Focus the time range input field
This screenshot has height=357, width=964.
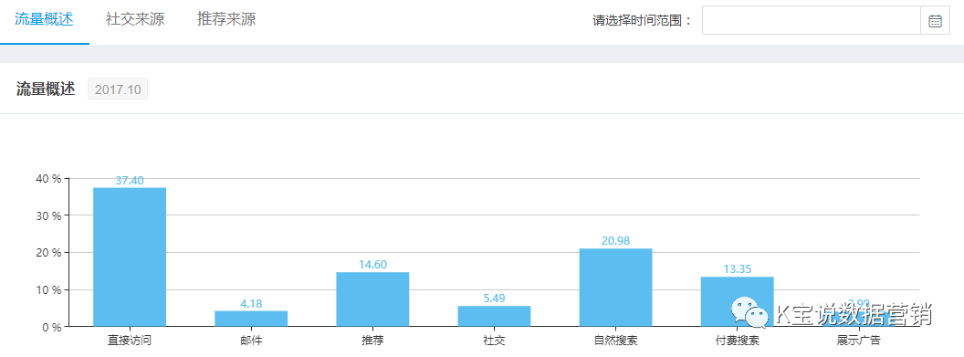pyautogui.click(x=812, y=21)
